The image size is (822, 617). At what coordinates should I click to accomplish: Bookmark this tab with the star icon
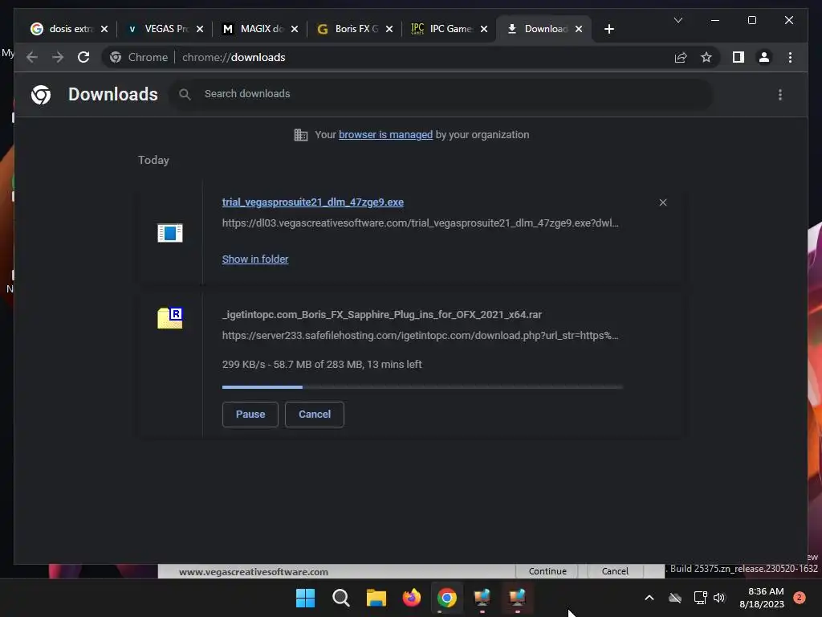[706, 57]
